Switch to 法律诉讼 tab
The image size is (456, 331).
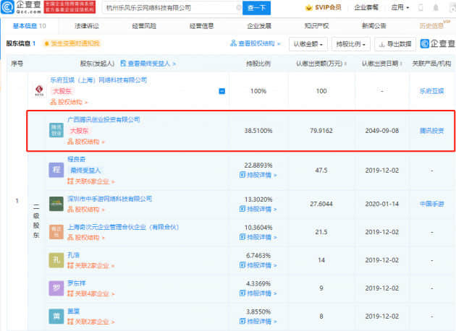[x=87, y=26]
